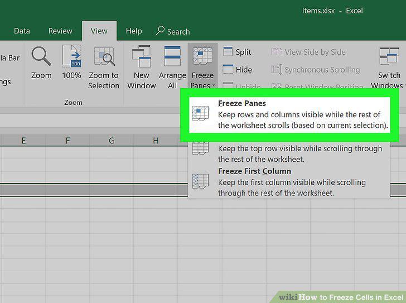Split the worksheet window
406x303 pixels.
[x=237, y=52]
